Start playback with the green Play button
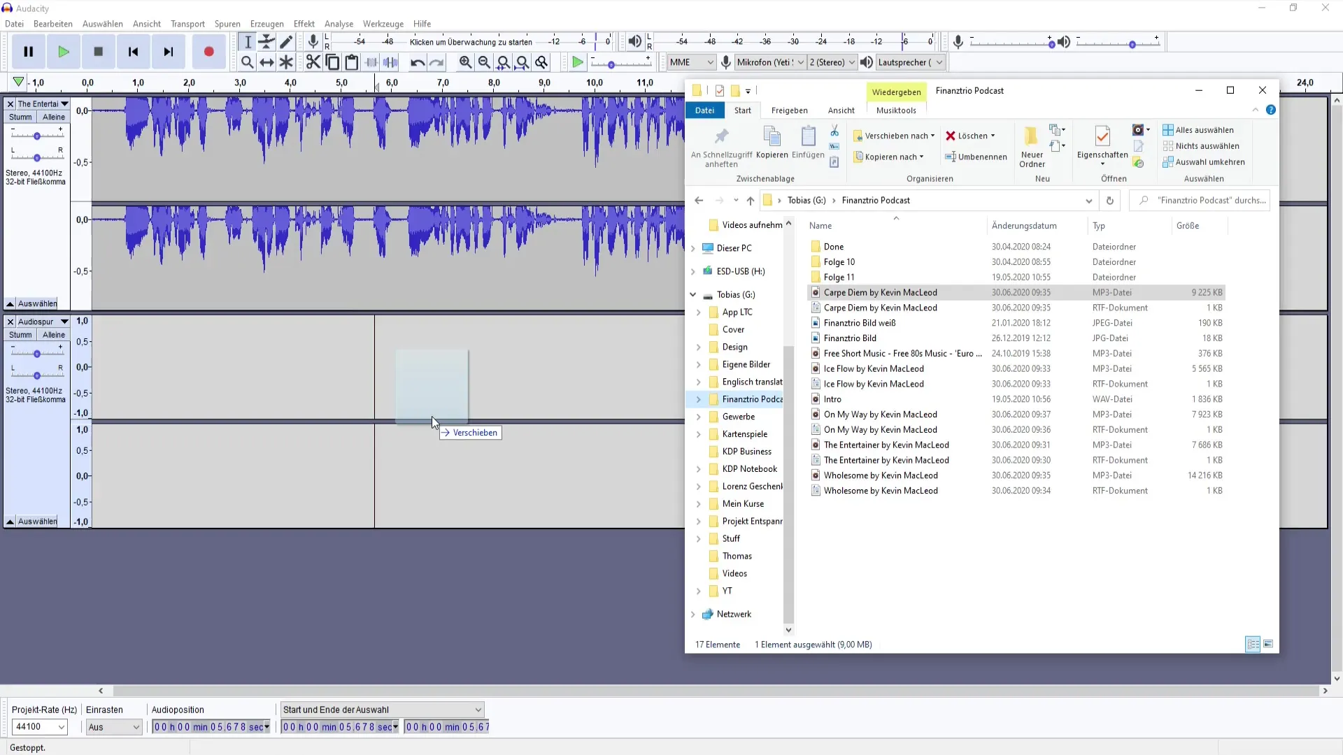The width and height of the screenshot is (1343, 755). click(x=64, y=52)
